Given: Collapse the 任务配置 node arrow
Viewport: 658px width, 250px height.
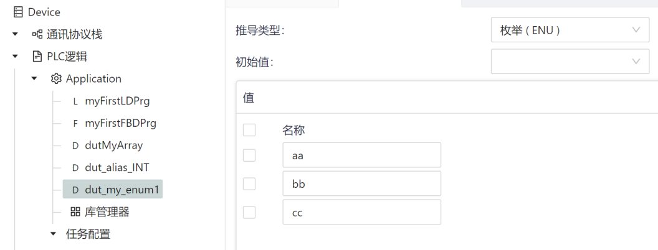Looking at the screenshot, I should (x=53, y=234).
